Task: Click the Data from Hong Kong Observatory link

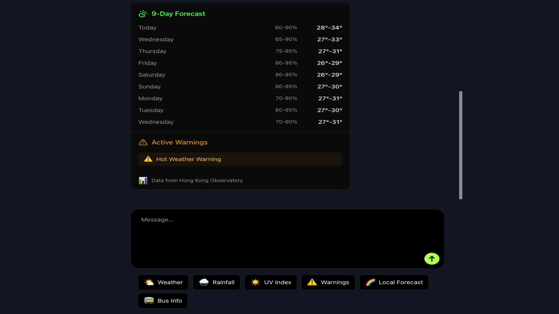Action: [197, 180]
